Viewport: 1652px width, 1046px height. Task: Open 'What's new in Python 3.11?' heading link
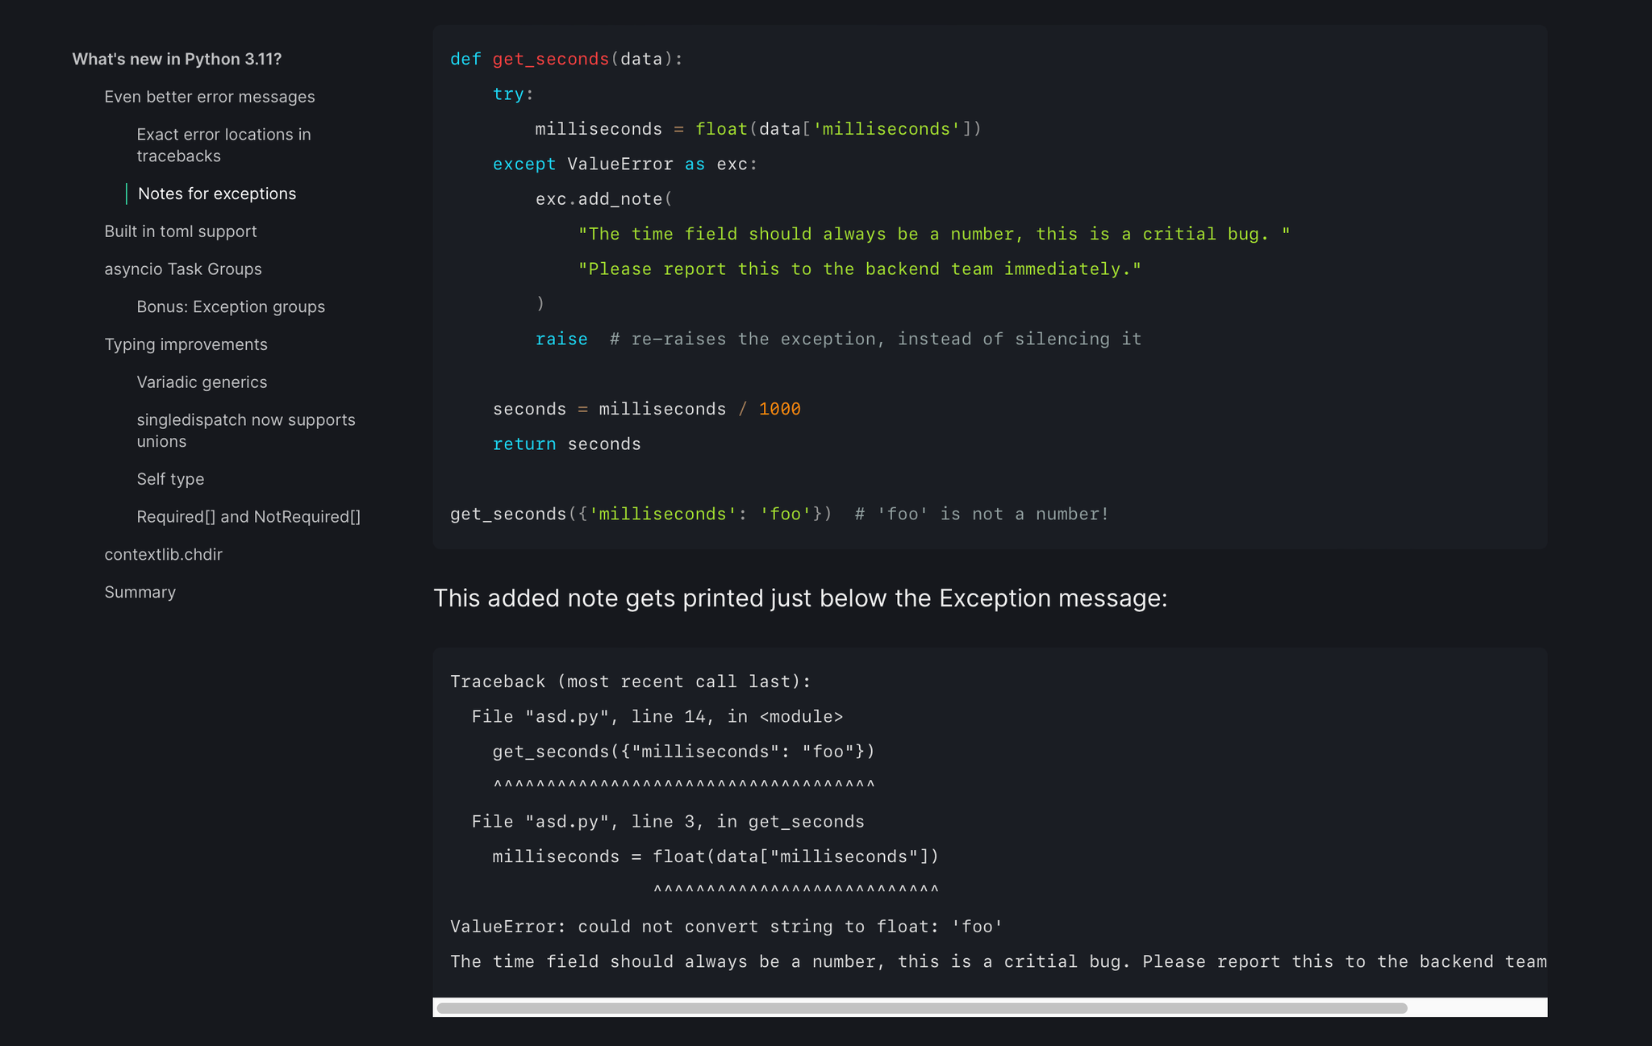pyautogui.click(x=177, y=59)
